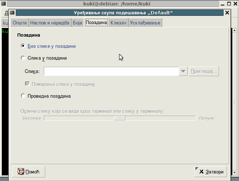This screenshot has height=181, width=239.
Task: Switch to the Наслов и наредба tab
Action: (x=50, y=23)
